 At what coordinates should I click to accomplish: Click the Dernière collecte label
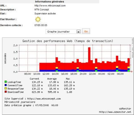click(11, 25)
